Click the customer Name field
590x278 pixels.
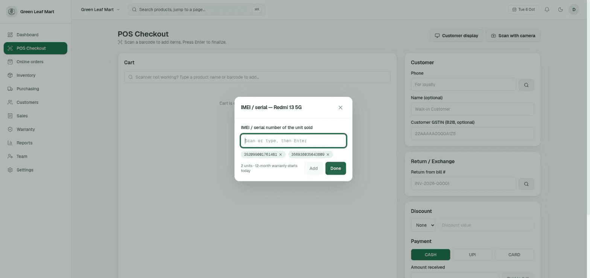click(x=472, y=109)
